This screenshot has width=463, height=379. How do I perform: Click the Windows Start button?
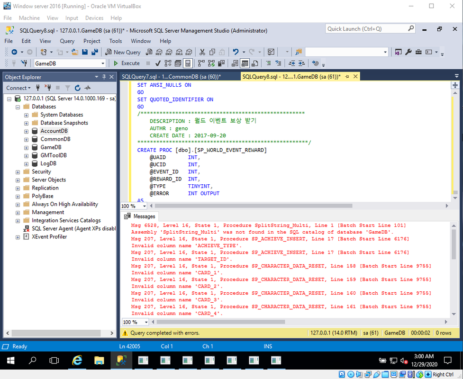10,361
